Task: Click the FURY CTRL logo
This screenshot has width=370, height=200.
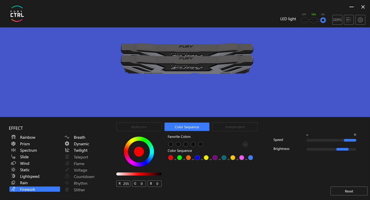Action: 17,14
